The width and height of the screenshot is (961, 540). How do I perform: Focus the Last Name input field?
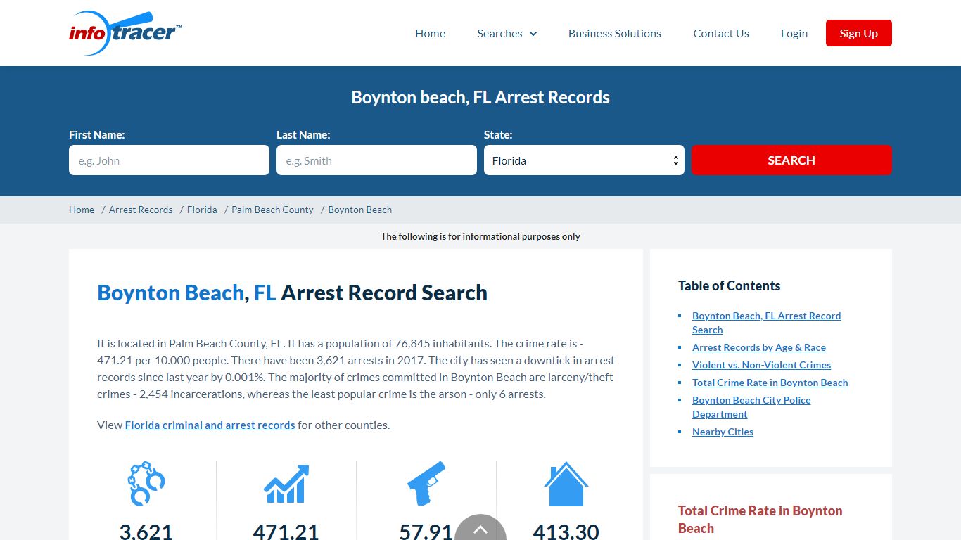point(376,160)
